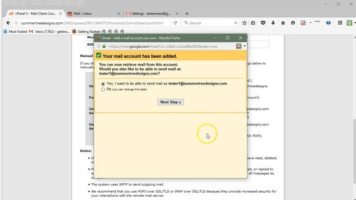Minimize the Gmail add account popup
Screen dimensions: 356x200
pyautogui.click(x=215, y=38)
